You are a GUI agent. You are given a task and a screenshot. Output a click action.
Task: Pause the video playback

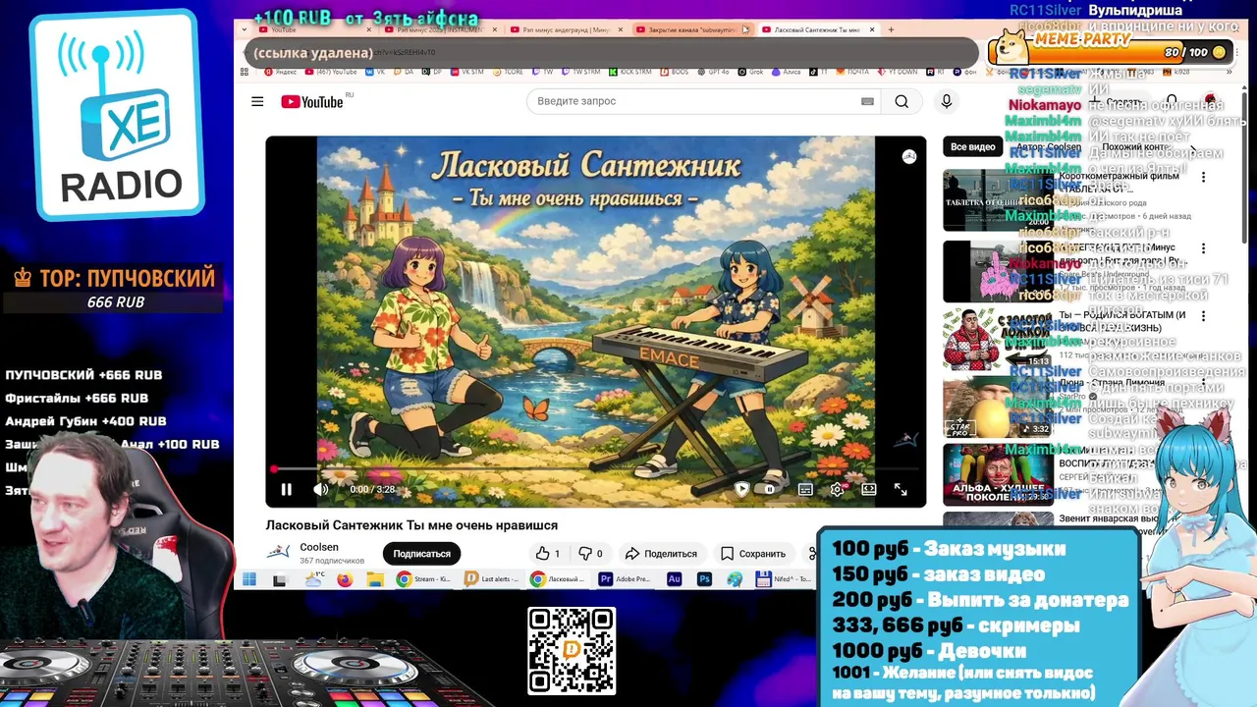click(x=286, y=489)
